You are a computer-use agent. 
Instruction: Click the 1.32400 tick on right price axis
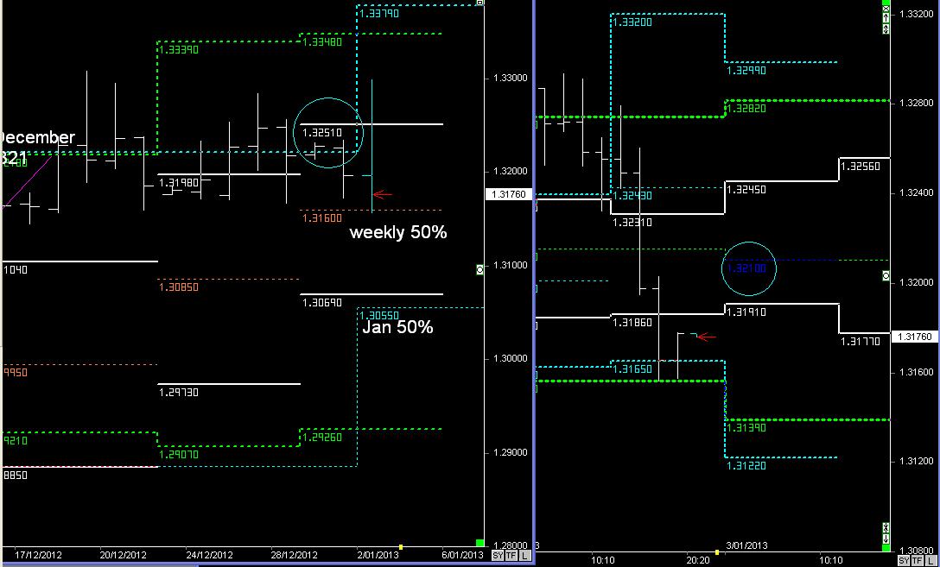click(917, 192)
